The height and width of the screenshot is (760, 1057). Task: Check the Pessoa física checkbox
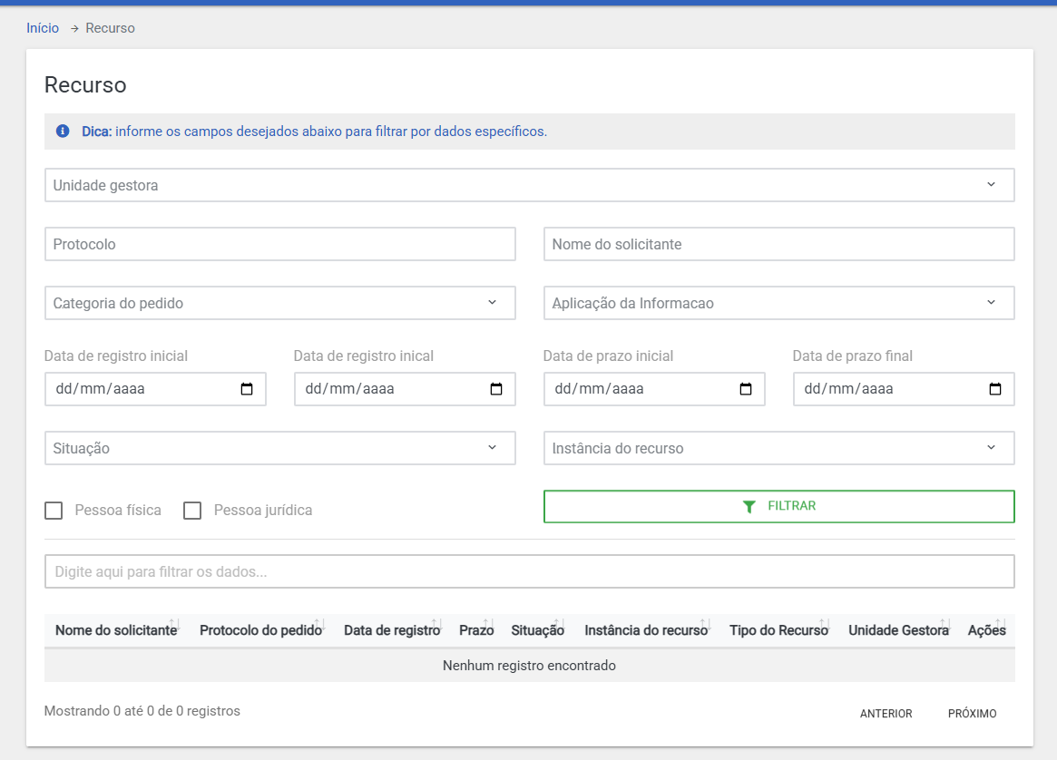(54, 511)
